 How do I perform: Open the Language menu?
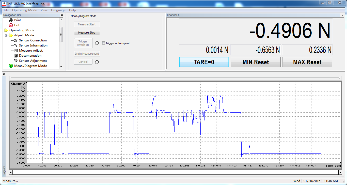coord(58,10)
